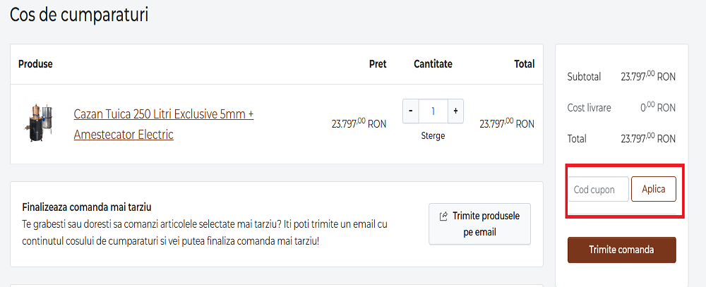The width and height of the screenshot is (706, 287).
Task: Click the Cost livrare label in summary
Action: [x=589, y=108]
